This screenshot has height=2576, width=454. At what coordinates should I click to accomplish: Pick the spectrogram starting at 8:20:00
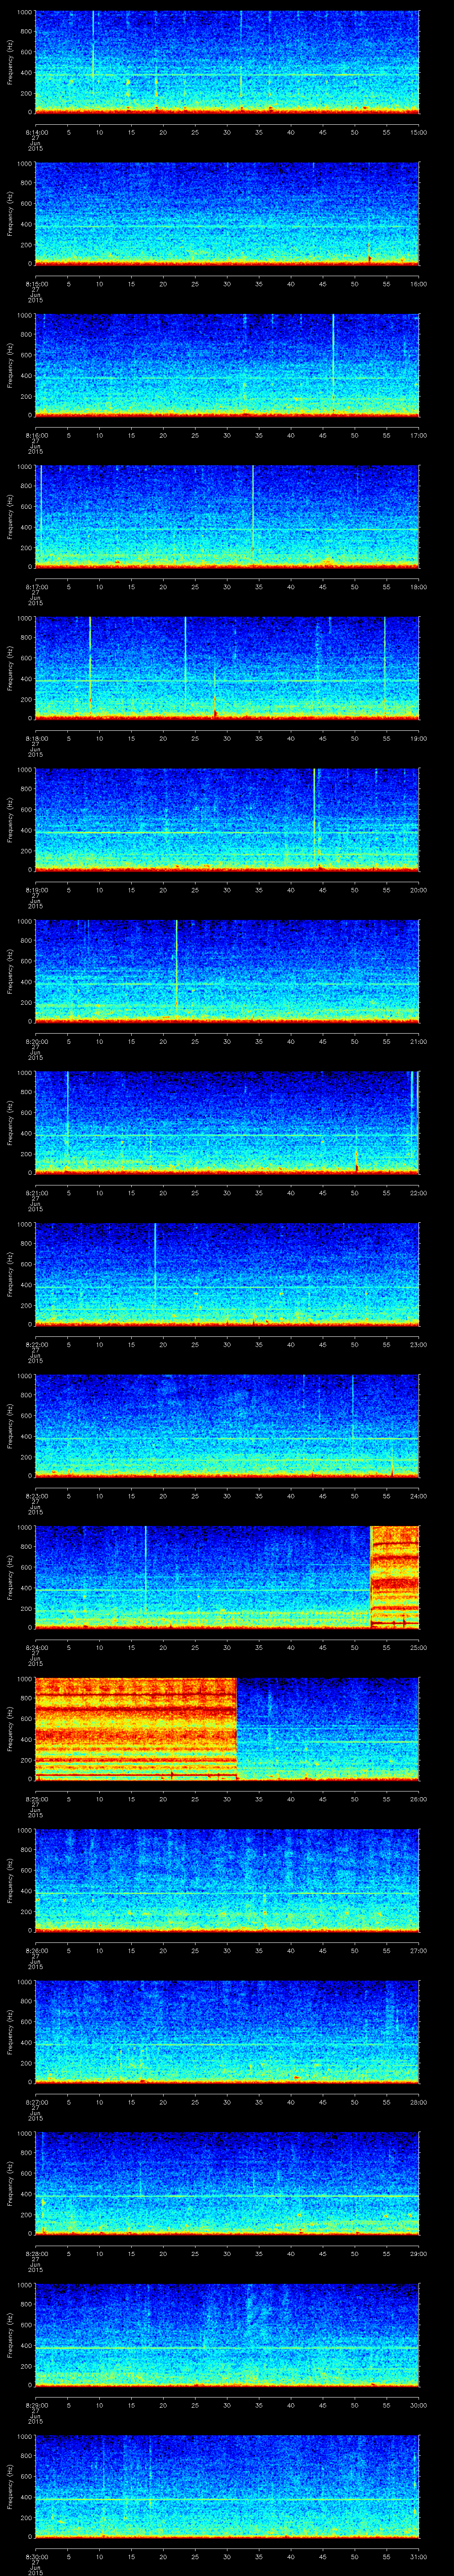227,970
